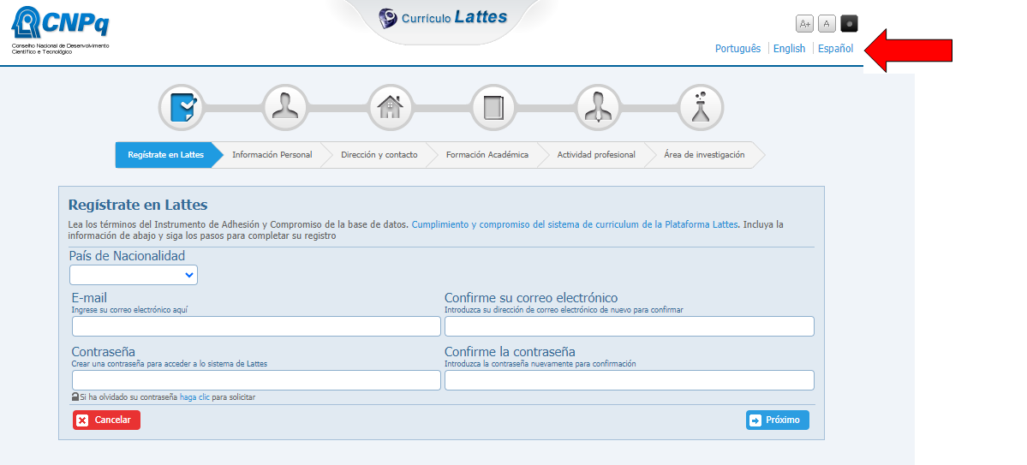Reset font size with A button
This screenshot has width=1027, height=465.
click(827, 24)
